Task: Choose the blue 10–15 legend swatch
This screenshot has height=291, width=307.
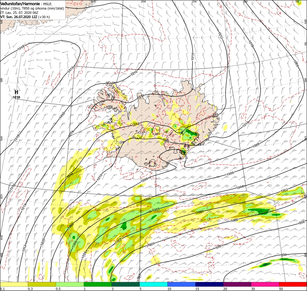Action: click(x=181, y=284)
